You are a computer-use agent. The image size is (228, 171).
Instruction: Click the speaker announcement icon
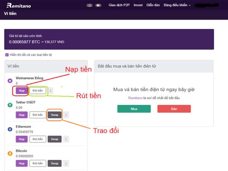tap(98, 5)
